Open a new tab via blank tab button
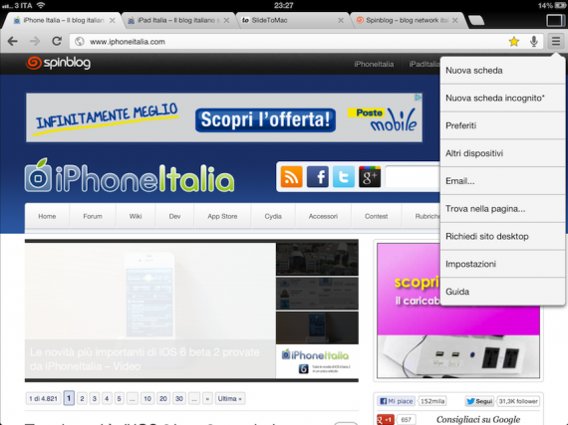The image size is (568, 425). tap(476, 20)
